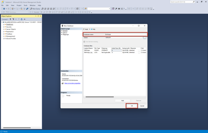Image resolution: width=208 pixels, height=133 pixels.
Task: Click the Script icon in dialog toolbar
Action: point(84,29)
